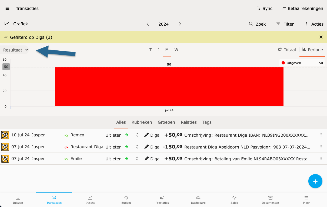Go to previous year before 2024
Image resolution: width=327 pixels, height=207 pixels.
[x=148, y=24]
